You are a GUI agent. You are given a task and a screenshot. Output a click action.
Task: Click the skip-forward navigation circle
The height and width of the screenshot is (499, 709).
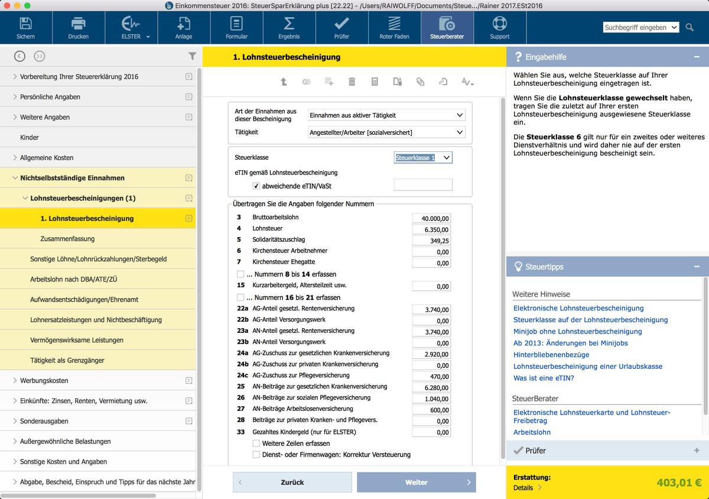click(39, 56)
